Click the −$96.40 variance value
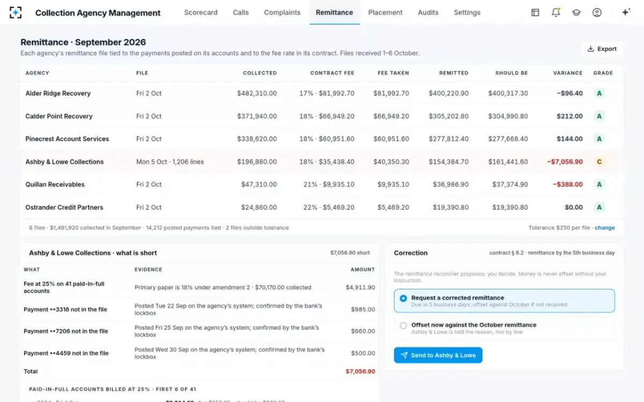 click(x=570, y=93)
